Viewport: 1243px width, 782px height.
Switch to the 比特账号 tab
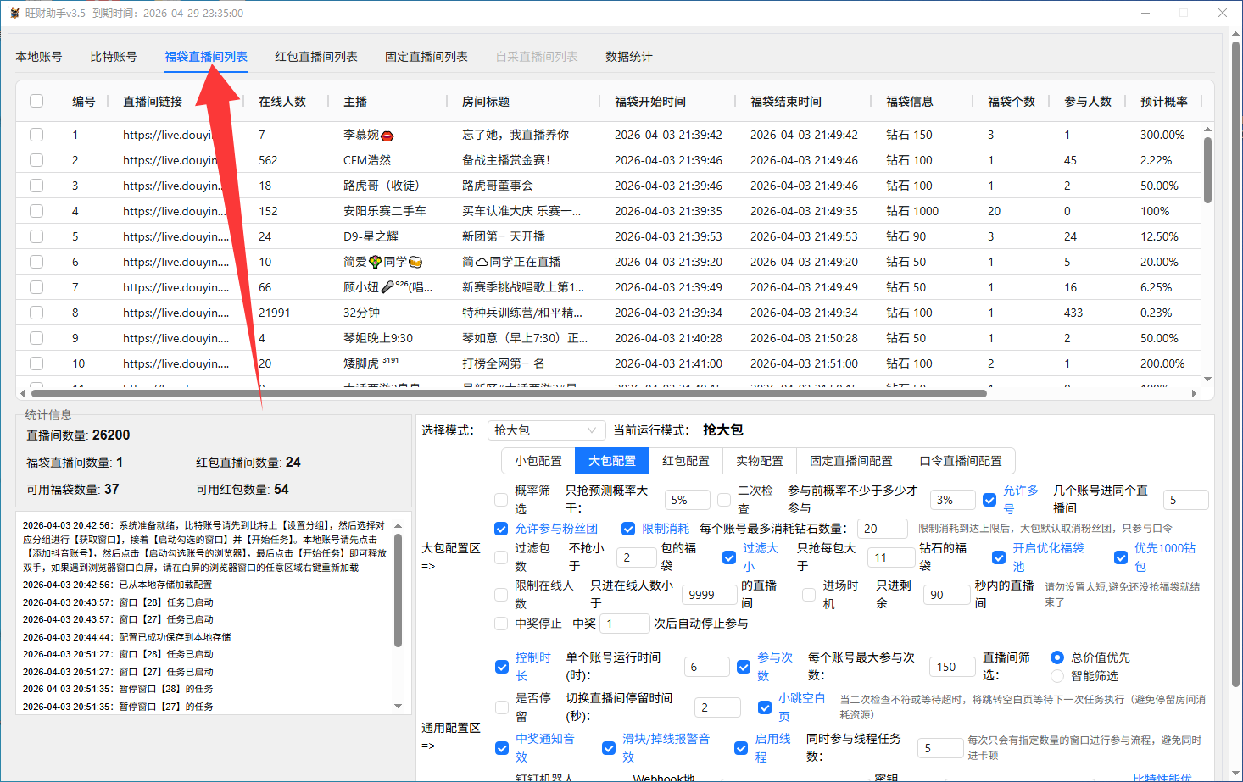coord(114,56)
